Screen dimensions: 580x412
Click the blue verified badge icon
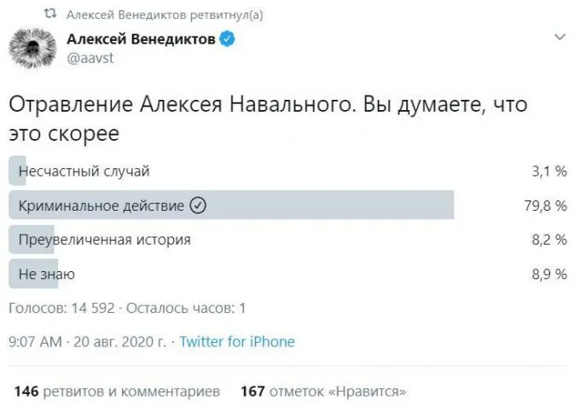(x=229, y=38)
